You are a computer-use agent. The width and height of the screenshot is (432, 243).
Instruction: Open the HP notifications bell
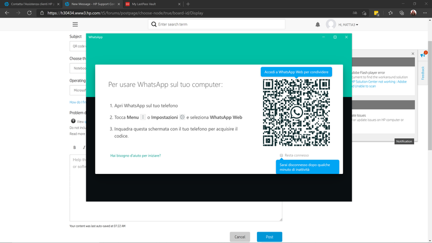318,24
